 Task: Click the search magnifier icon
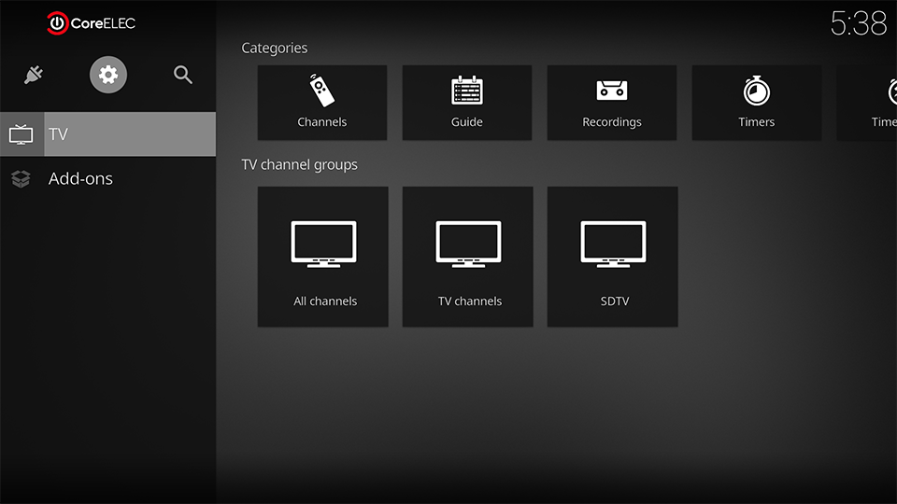183,75
